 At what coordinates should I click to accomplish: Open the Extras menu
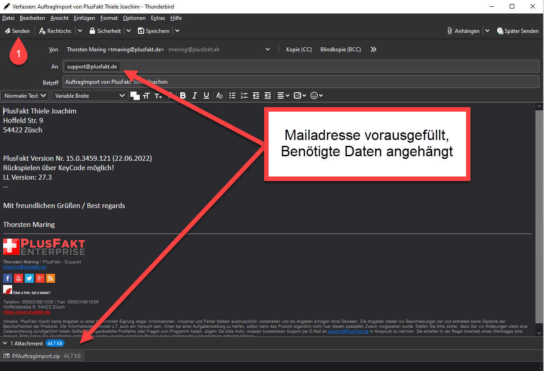coord(158,18)
